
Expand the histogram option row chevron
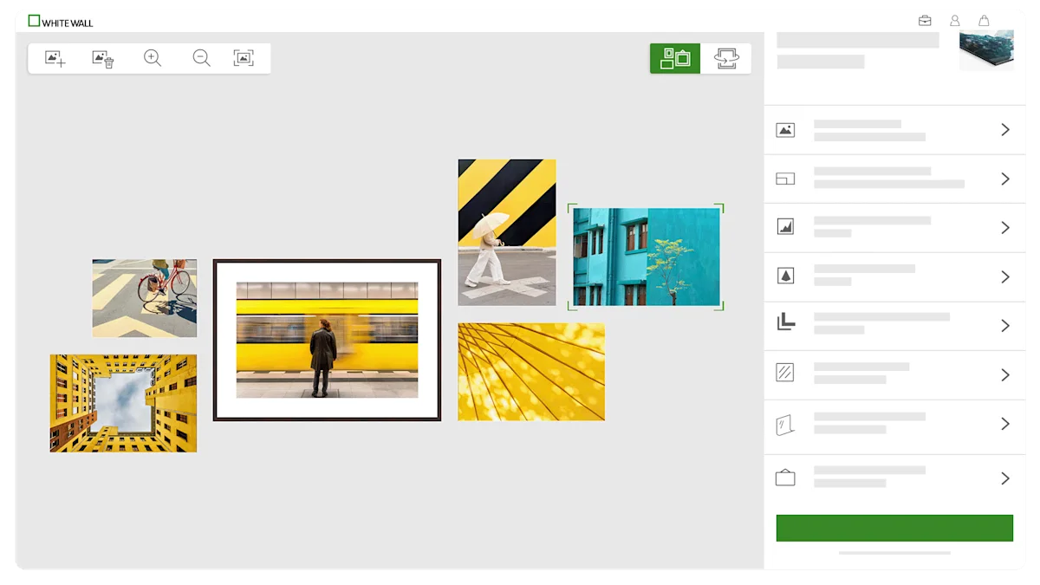pyautogui.click(x=1005, y=227)
